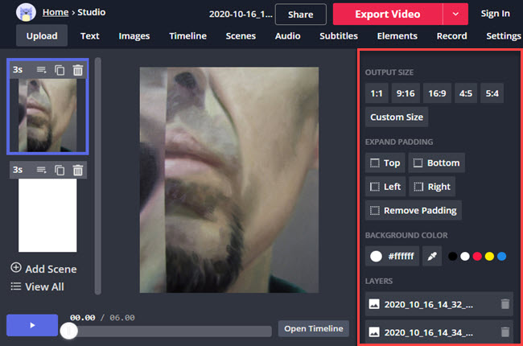Click the View All list icon
Screen dimensions: 523x346
(15, 286)
